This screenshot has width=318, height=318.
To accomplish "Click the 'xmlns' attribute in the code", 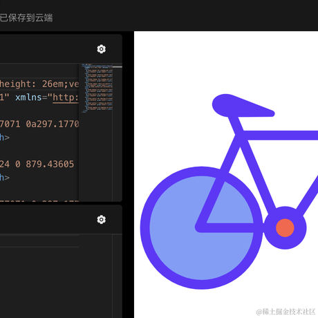I will point(28,97).
